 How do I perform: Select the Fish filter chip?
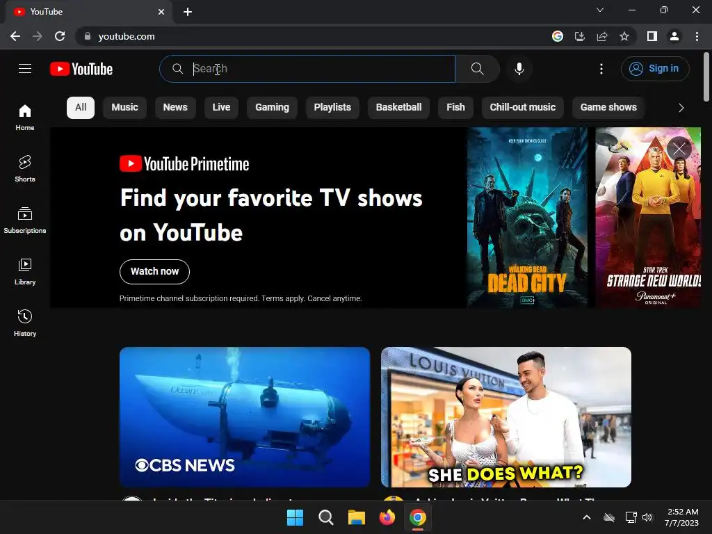pyautogui.click(x=455, y=108)
